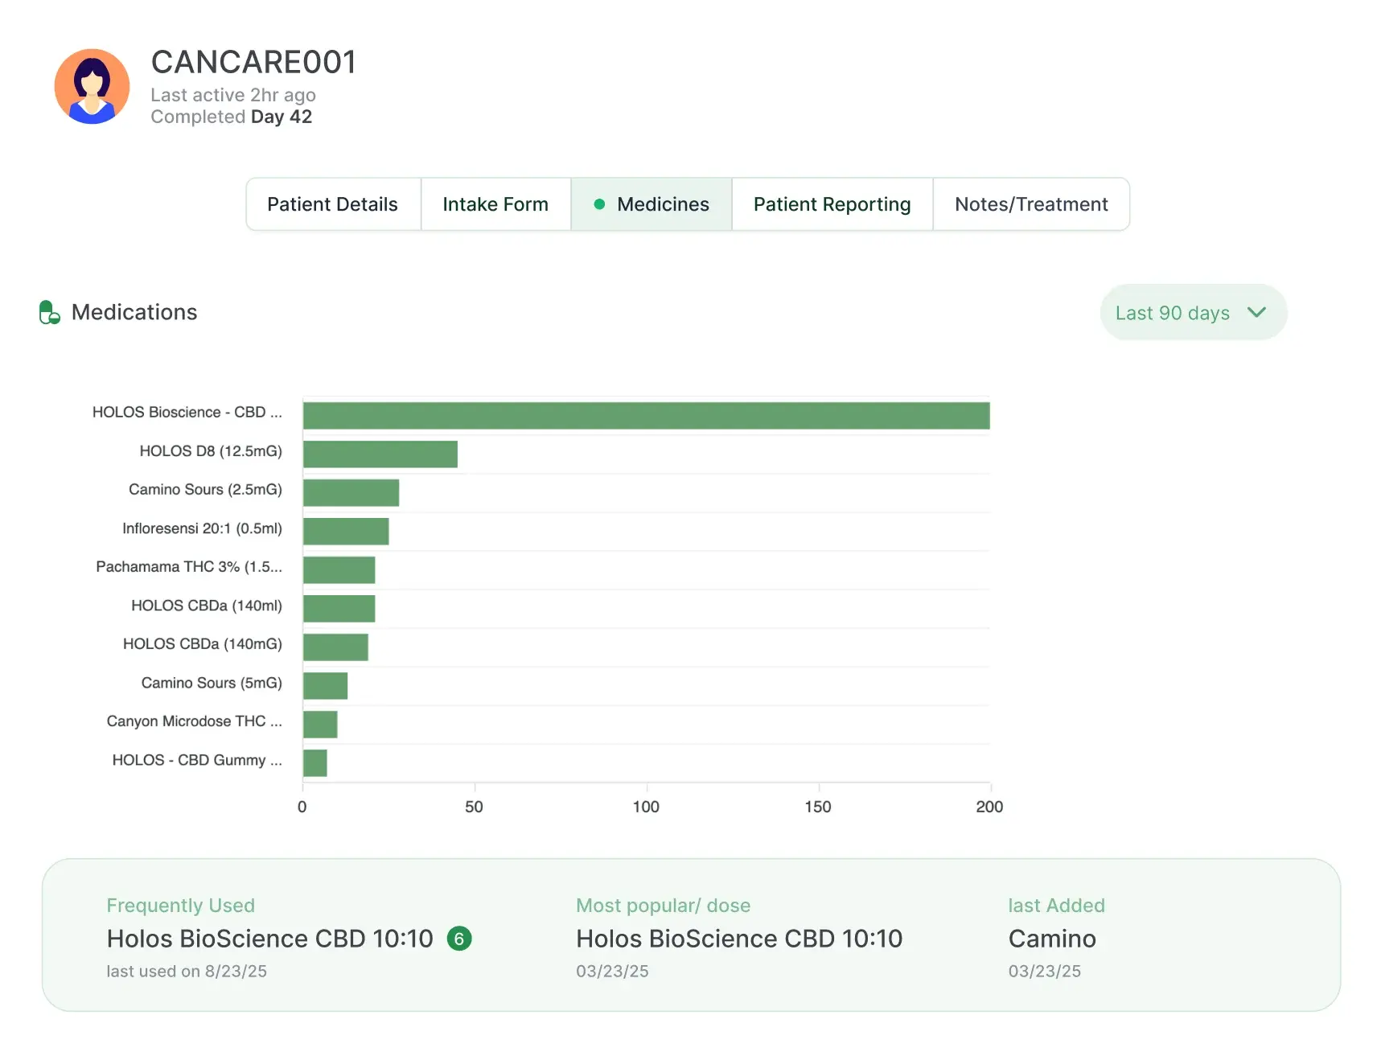Click the HOLOS D8 (12.5mG) bar

tap(380, 454)
